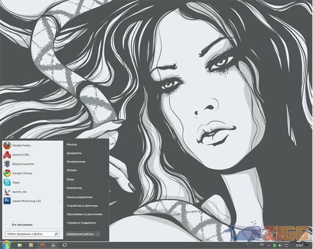Open Устройства и принтеры

coord(81,205)
